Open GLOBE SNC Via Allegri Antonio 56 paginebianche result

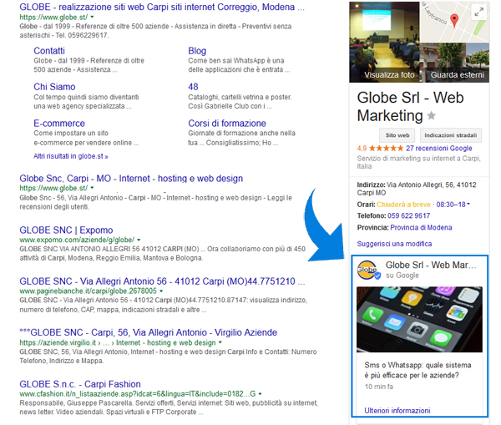(162, 281)
